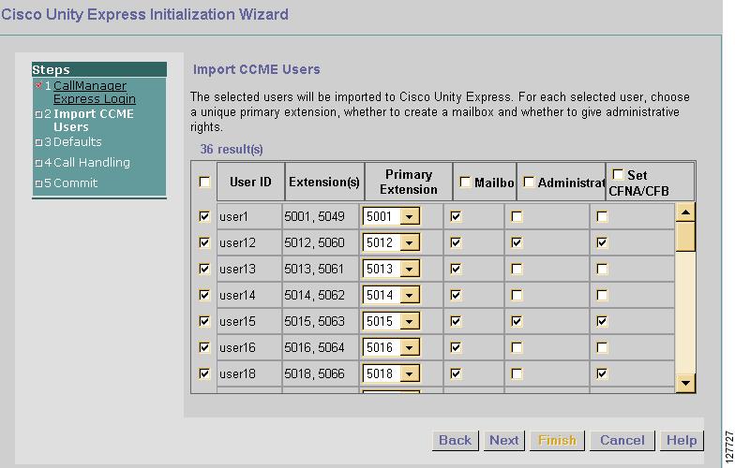Screen dimensions: 735x468
Task: Uncheck Set CFNA/CFB for user18
Action: click(602, 373)
